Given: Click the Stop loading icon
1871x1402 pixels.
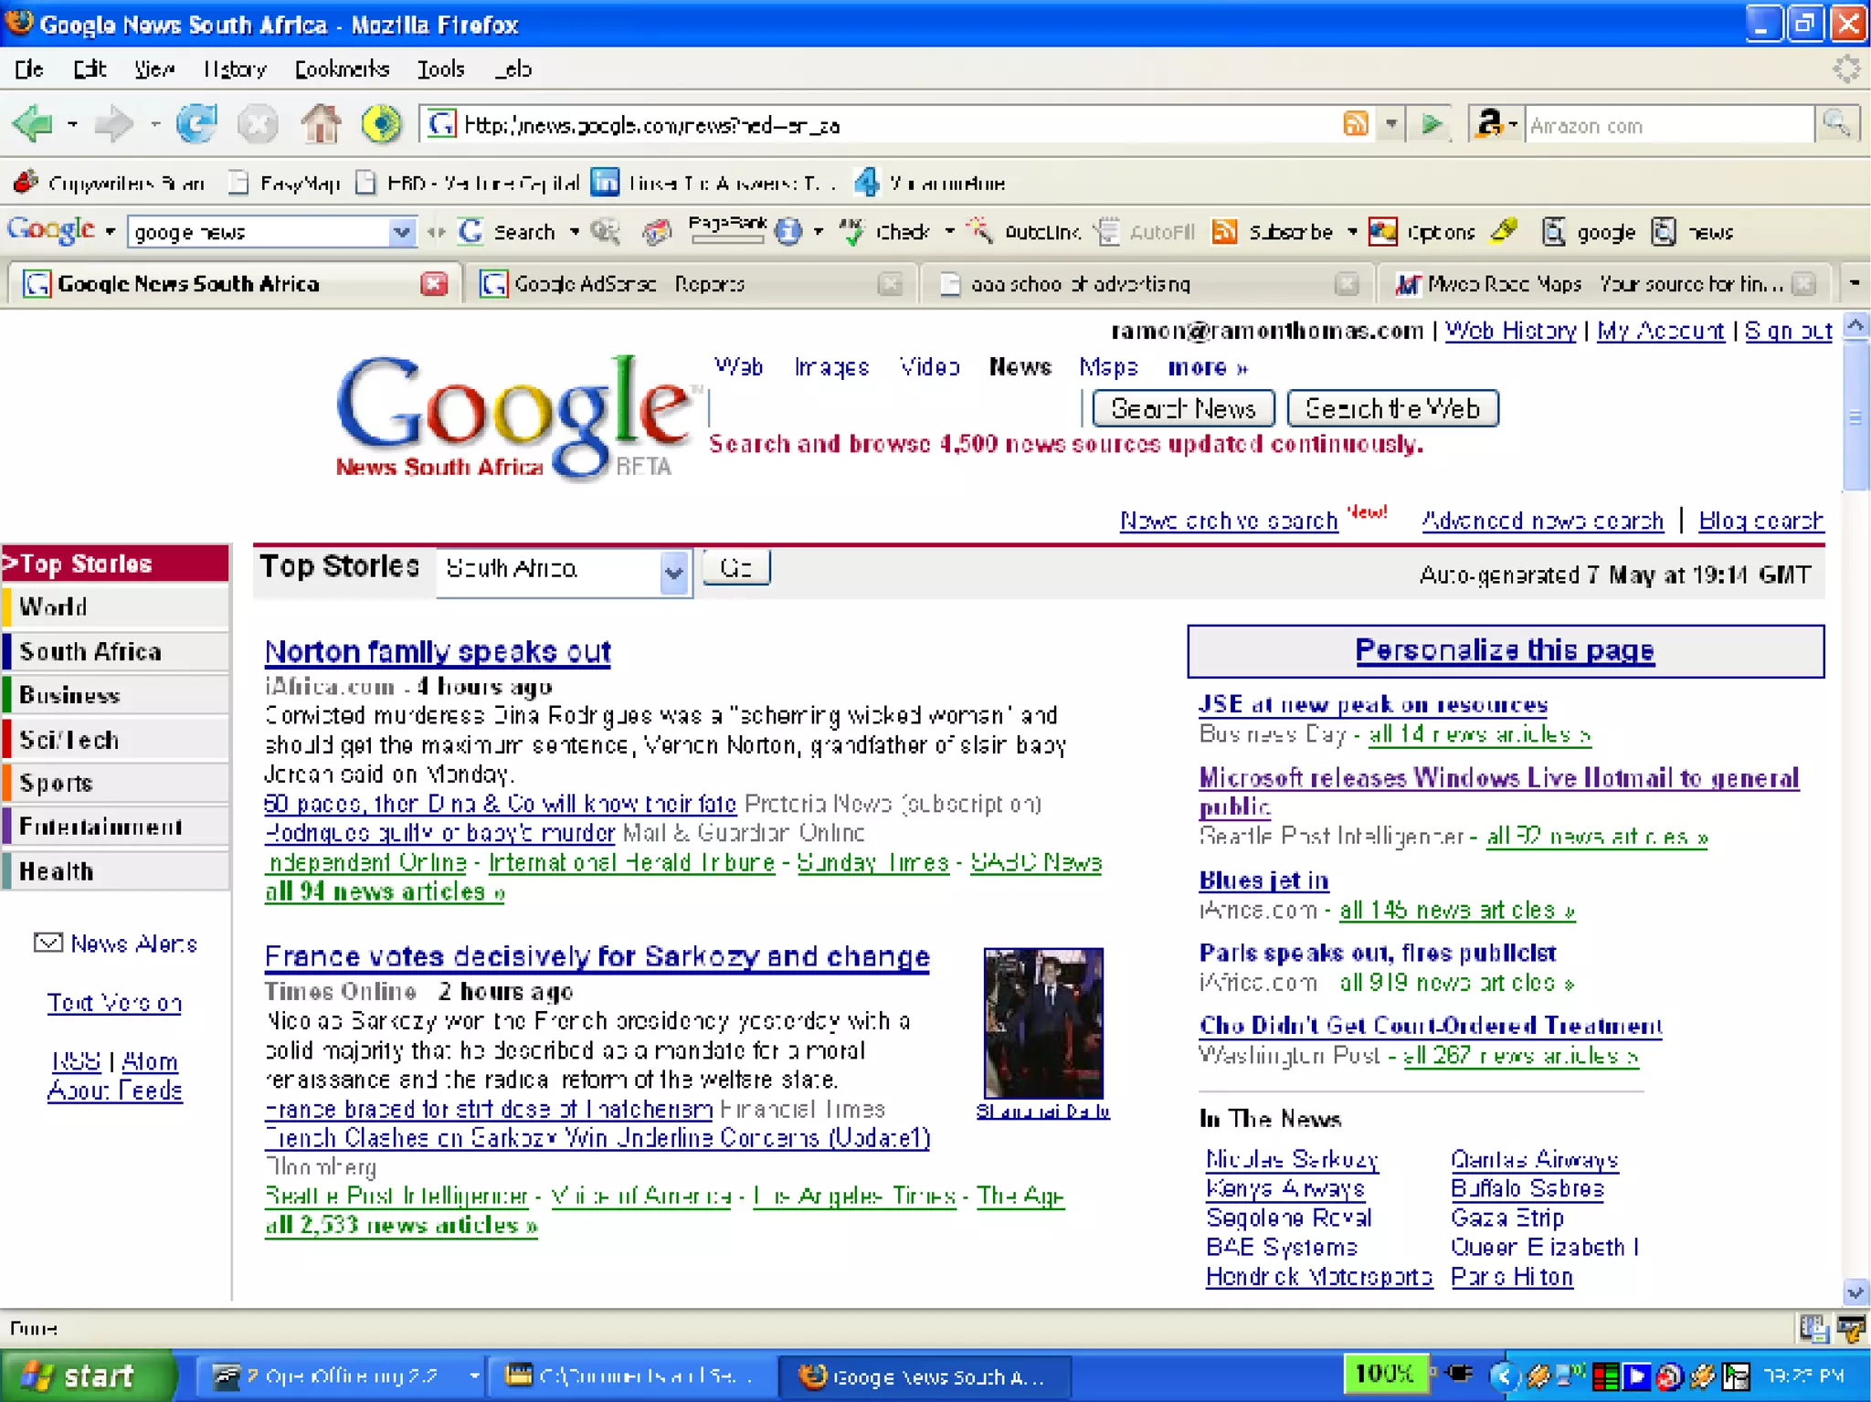Looking at the screenshot, I should [x=258, y=124].
